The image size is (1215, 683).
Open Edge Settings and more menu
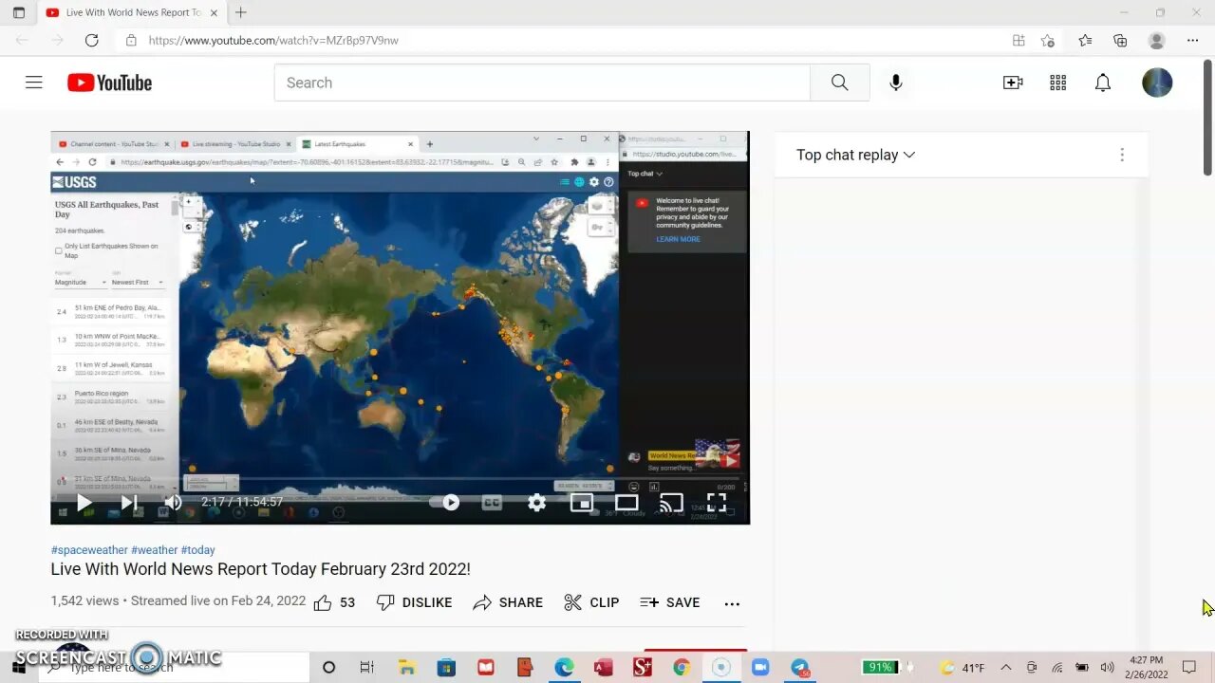[1193, 40]
